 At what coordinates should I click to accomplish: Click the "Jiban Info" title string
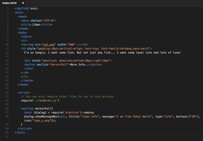coord(90,117)
